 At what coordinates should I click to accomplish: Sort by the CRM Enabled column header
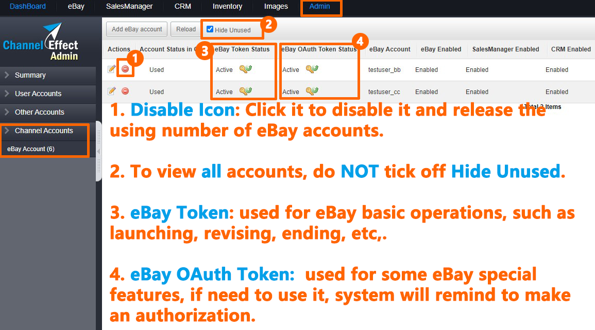[571, 49]
